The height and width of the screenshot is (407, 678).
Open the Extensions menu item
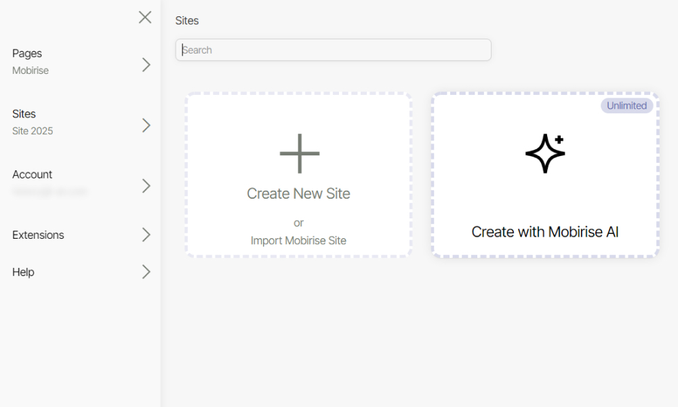point(39,235)
